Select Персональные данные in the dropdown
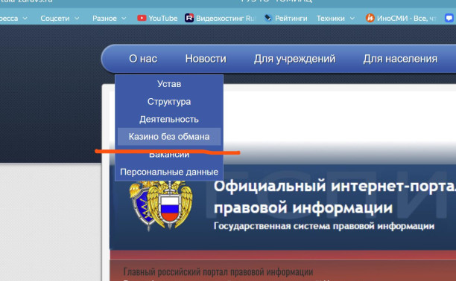The height and width of the screenshot is (281, 456). pos(169,172)
